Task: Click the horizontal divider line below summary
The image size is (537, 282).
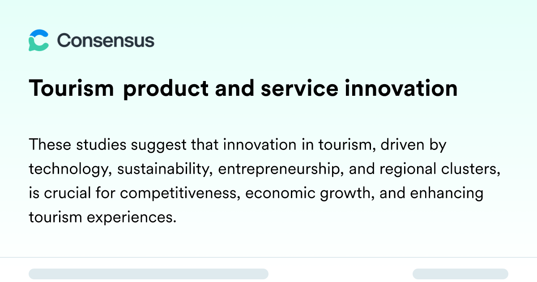Action: (268, 257)
